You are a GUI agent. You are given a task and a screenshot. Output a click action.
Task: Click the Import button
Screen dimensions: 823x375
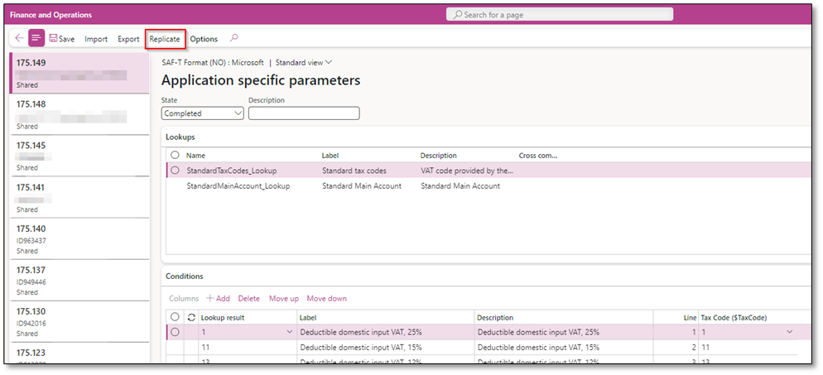coord(96,39)
